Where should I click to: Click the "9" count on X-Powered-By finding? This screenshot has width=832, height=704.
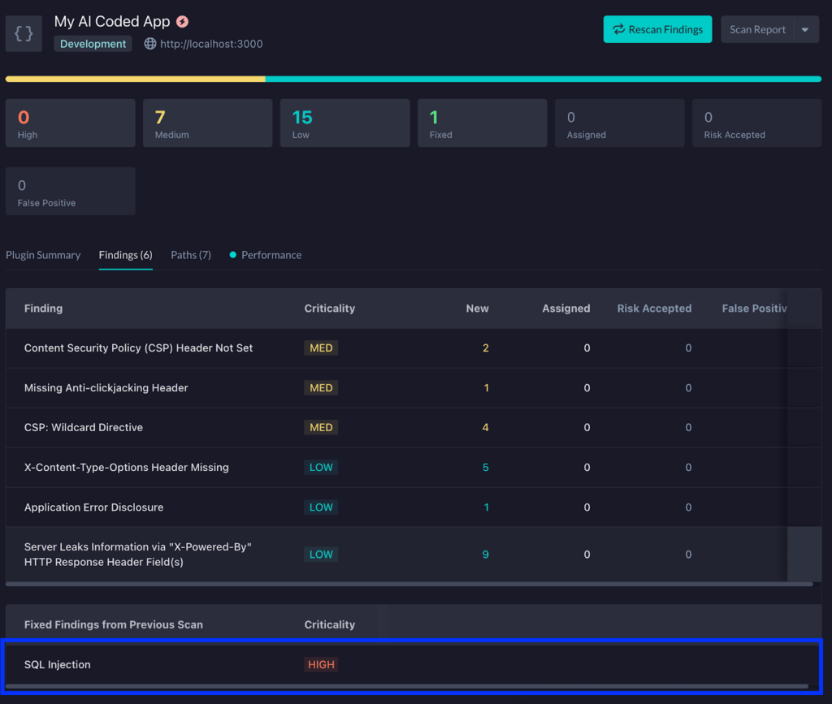coord(486,554)
